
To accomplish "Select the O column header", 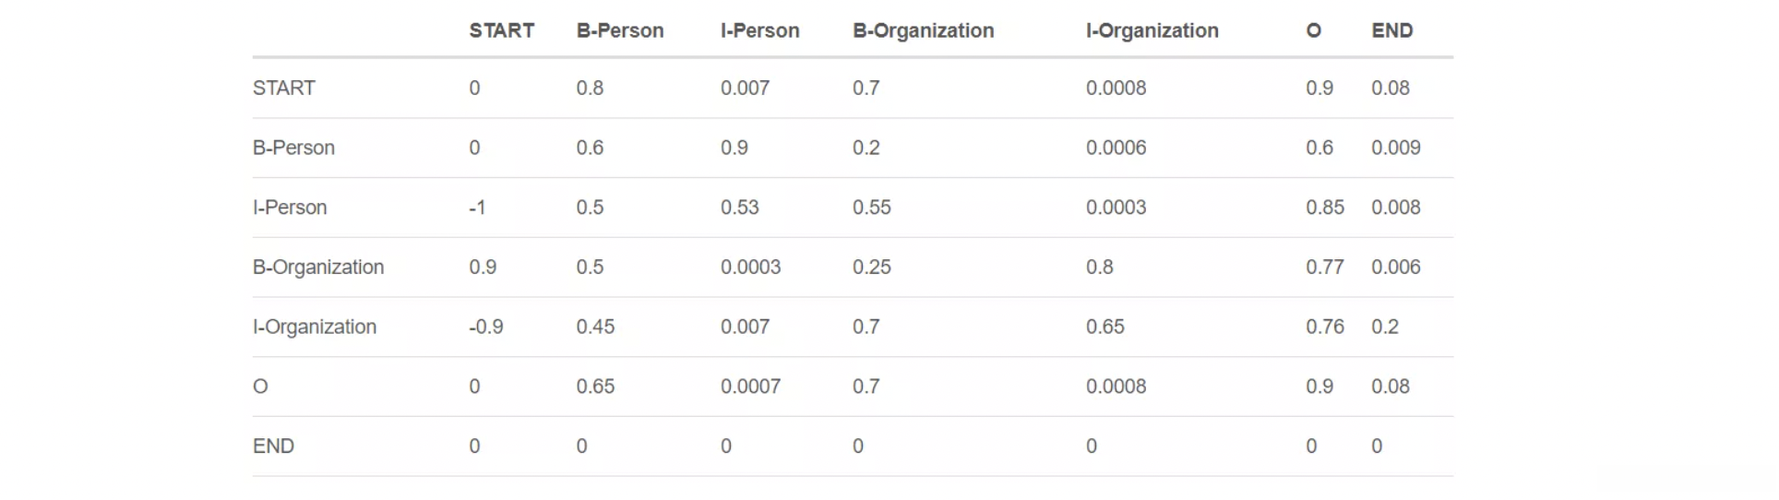I will [1313, 30].
